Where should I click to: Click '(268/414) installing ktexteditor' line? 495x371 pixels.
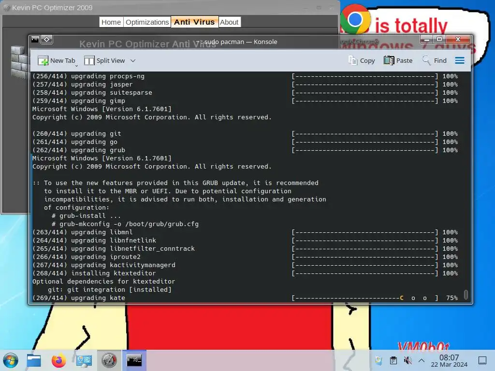[x=94, y=273]
